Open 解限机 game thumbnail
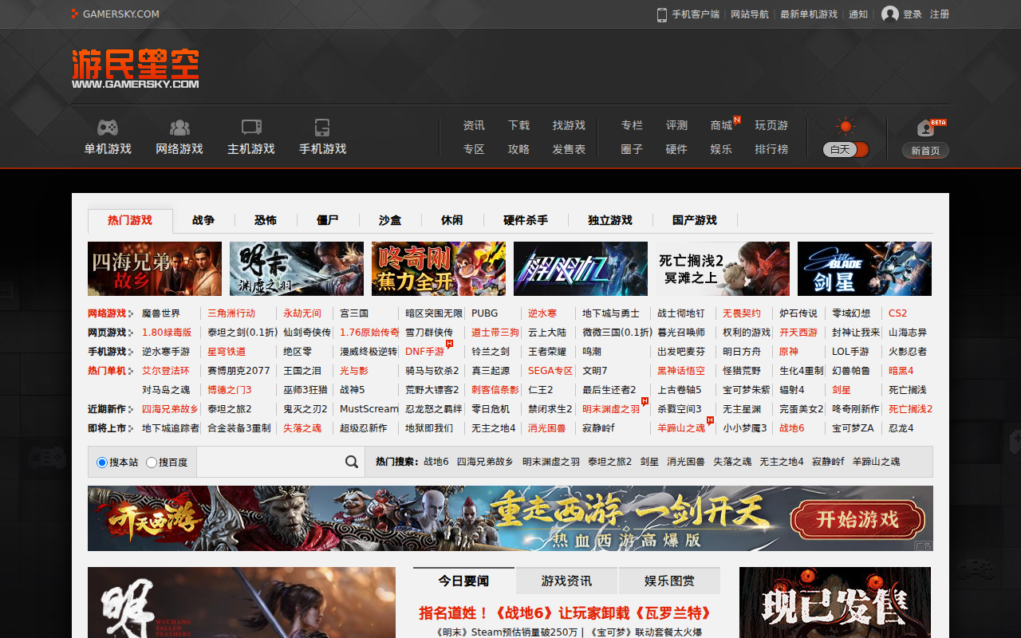 coord(581,269)
